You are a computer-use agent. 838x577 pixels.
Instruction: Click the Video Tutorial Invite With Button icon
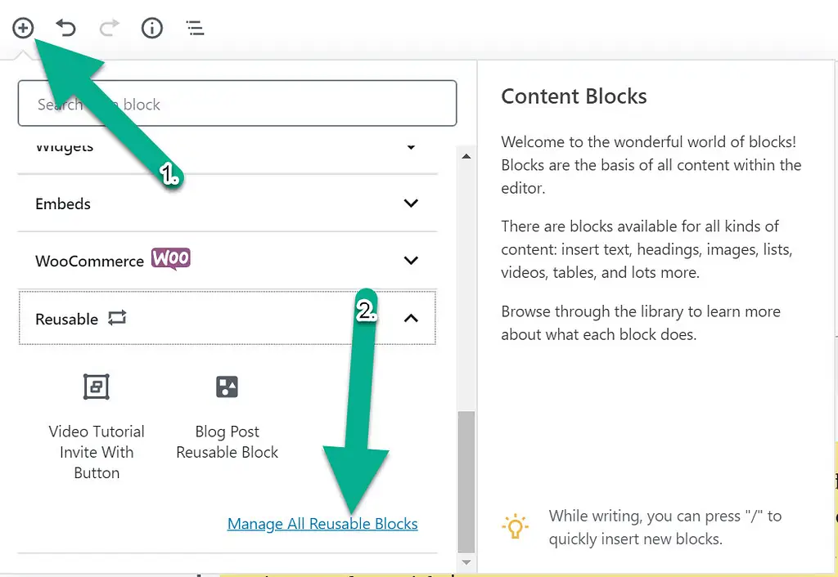[x=96, y=387]
